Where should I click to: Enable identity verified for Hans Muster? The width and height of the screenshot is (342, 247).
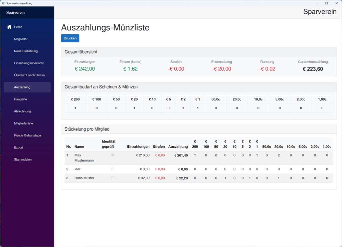tap(113, 178)
